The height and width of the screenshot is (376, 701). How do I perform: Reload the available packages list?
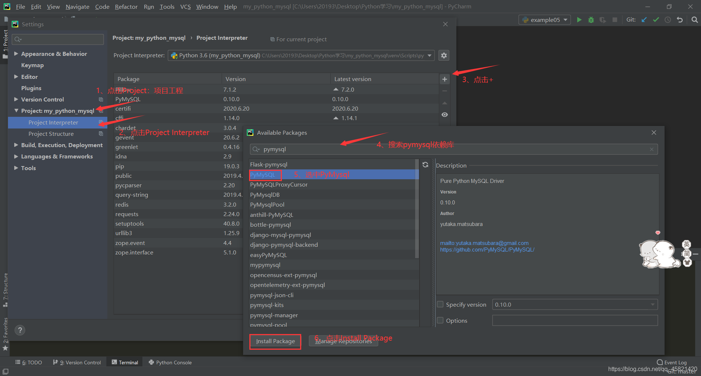425,165
